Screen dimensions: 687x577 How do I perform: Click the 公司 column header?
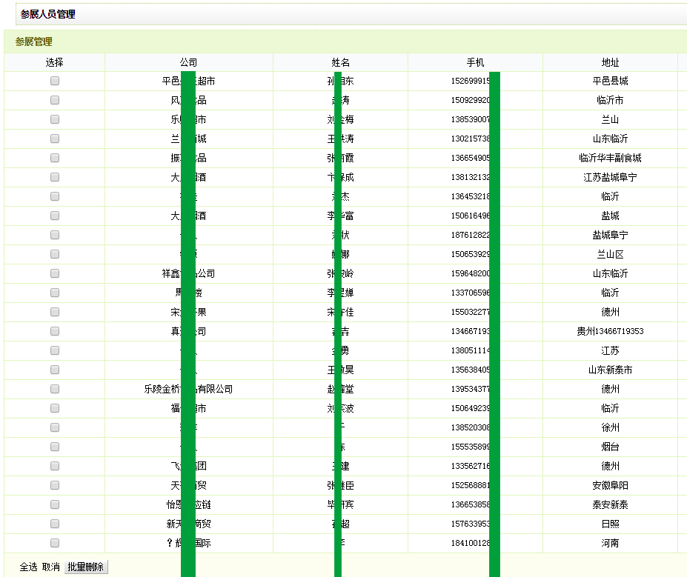pos(188,63)
